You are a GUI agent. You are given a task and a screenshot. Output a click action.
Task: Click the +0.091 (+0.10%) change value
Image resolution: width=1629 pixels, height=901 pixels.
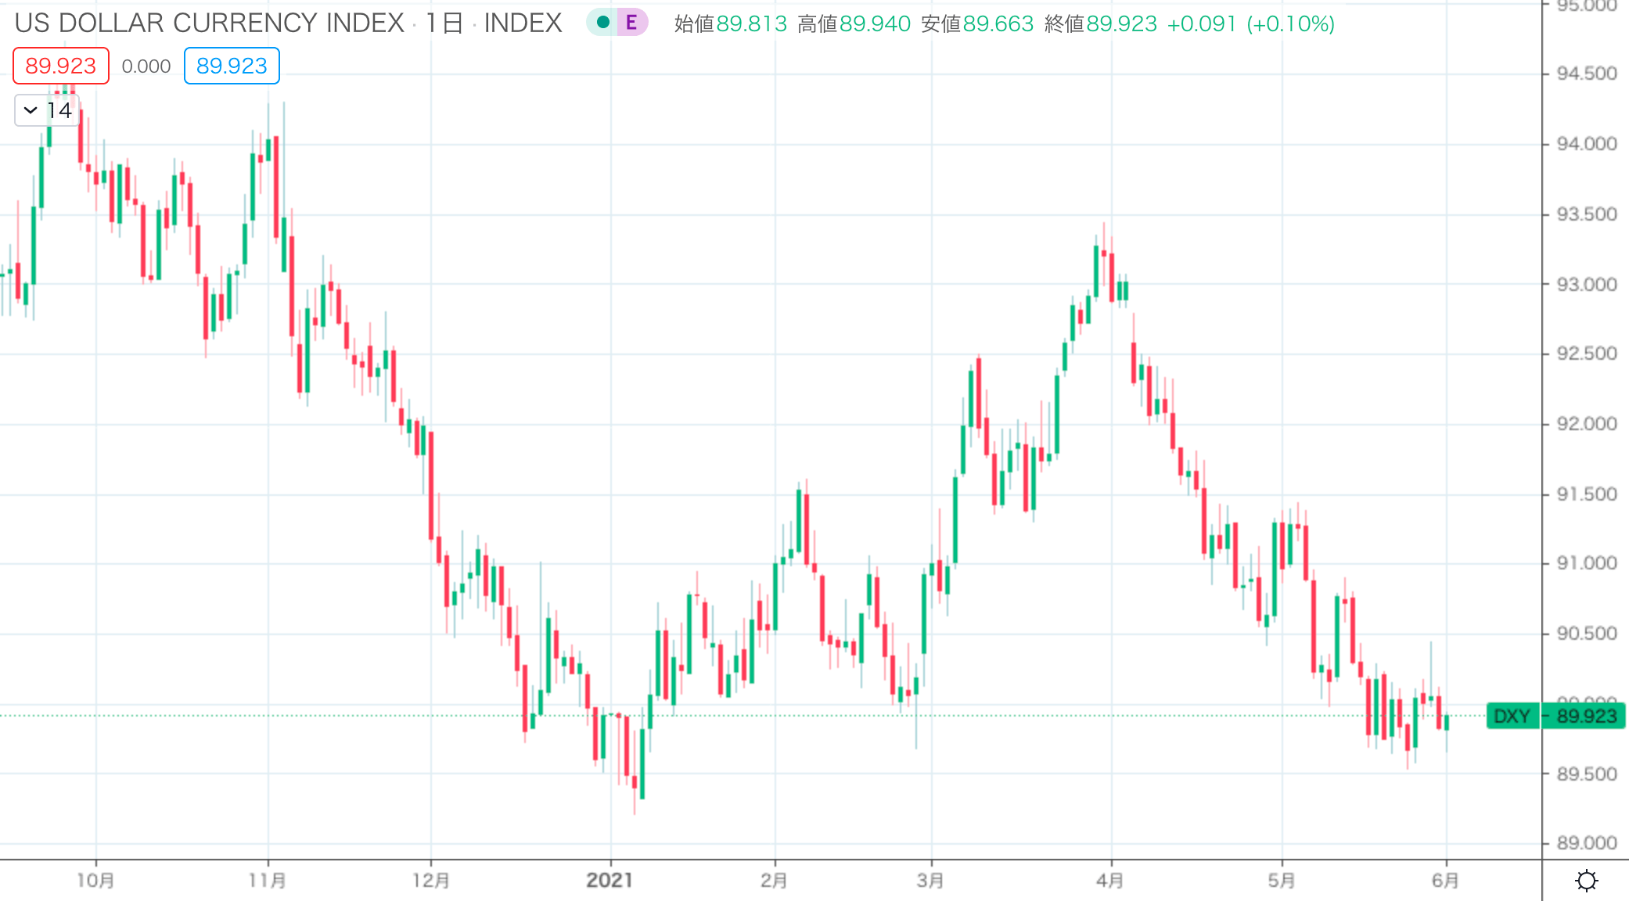[1251, 24]
